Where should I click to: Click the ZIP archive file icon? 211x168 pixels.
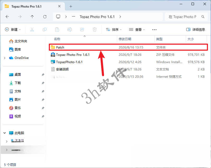coord(53,55)
